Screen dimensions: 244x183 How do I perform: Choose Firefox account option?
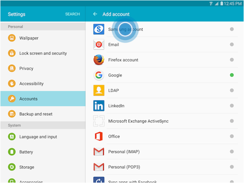click(x=165, y=60)
